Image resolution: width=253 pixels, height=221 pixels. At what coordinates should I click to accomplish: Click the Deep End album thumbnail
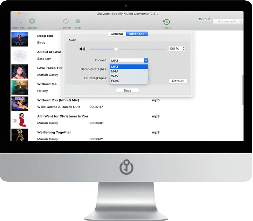click(x=20, y=39)
